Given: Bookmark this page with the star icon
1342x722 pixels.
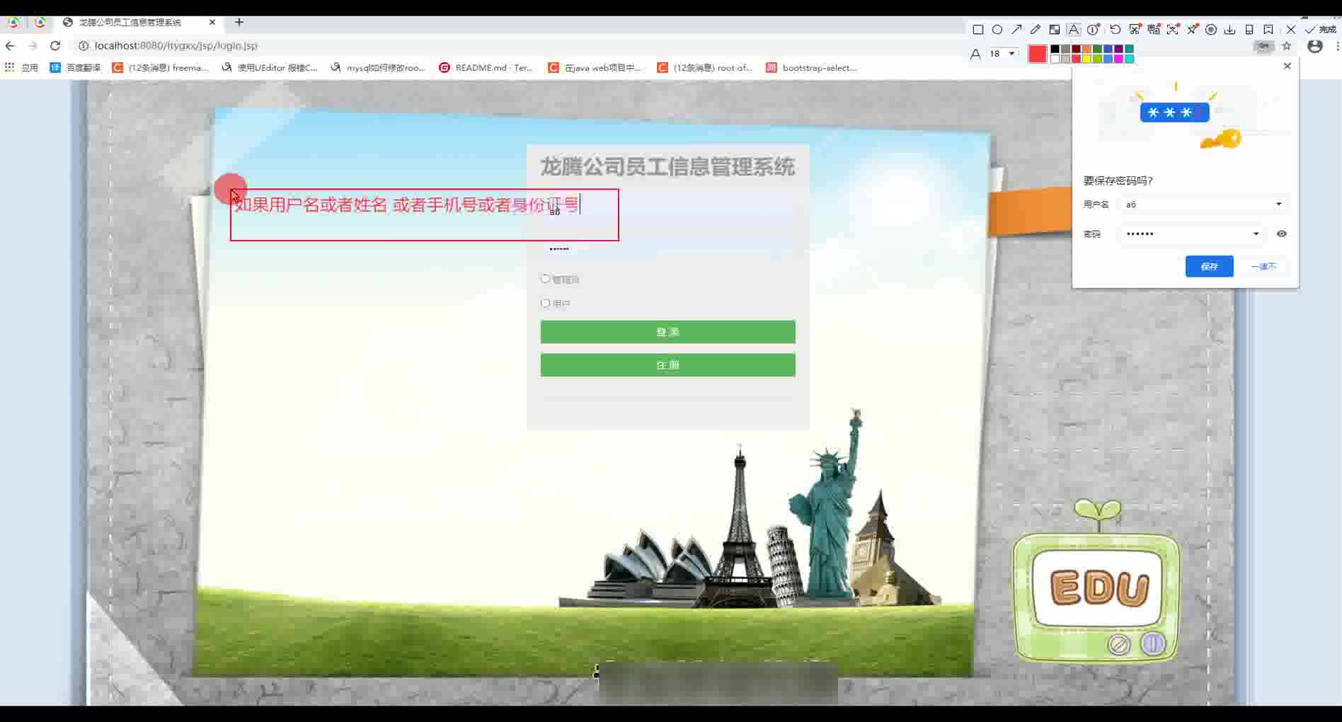Looking at the screenshot, I should (1287, 46).
